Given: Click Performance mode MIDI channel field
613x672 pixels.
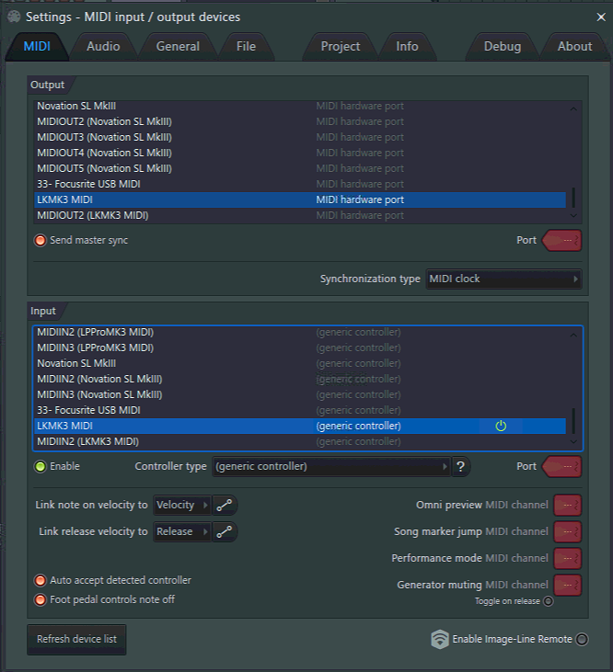Looking at the screenshot, I should tap(568, 558).
